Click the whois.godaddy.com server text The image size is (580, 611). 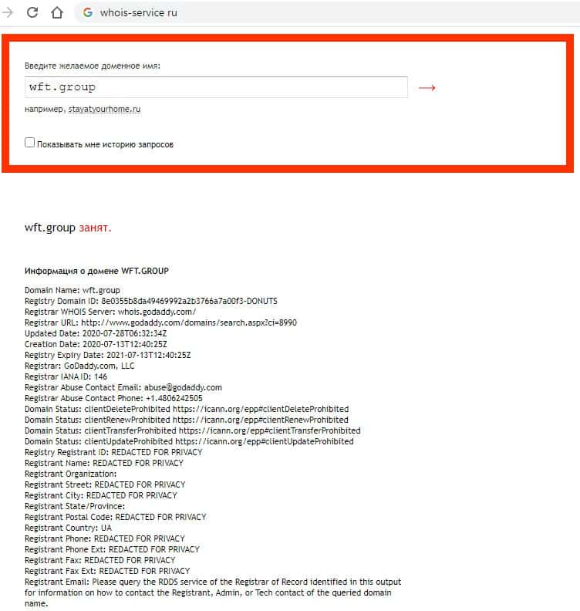pyautogui.click(x=157, y=312)
